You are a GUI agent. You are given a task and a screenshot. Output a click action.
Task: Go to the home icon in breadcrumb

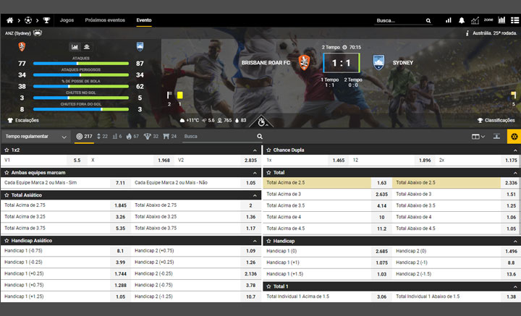(x=9, y=20)
